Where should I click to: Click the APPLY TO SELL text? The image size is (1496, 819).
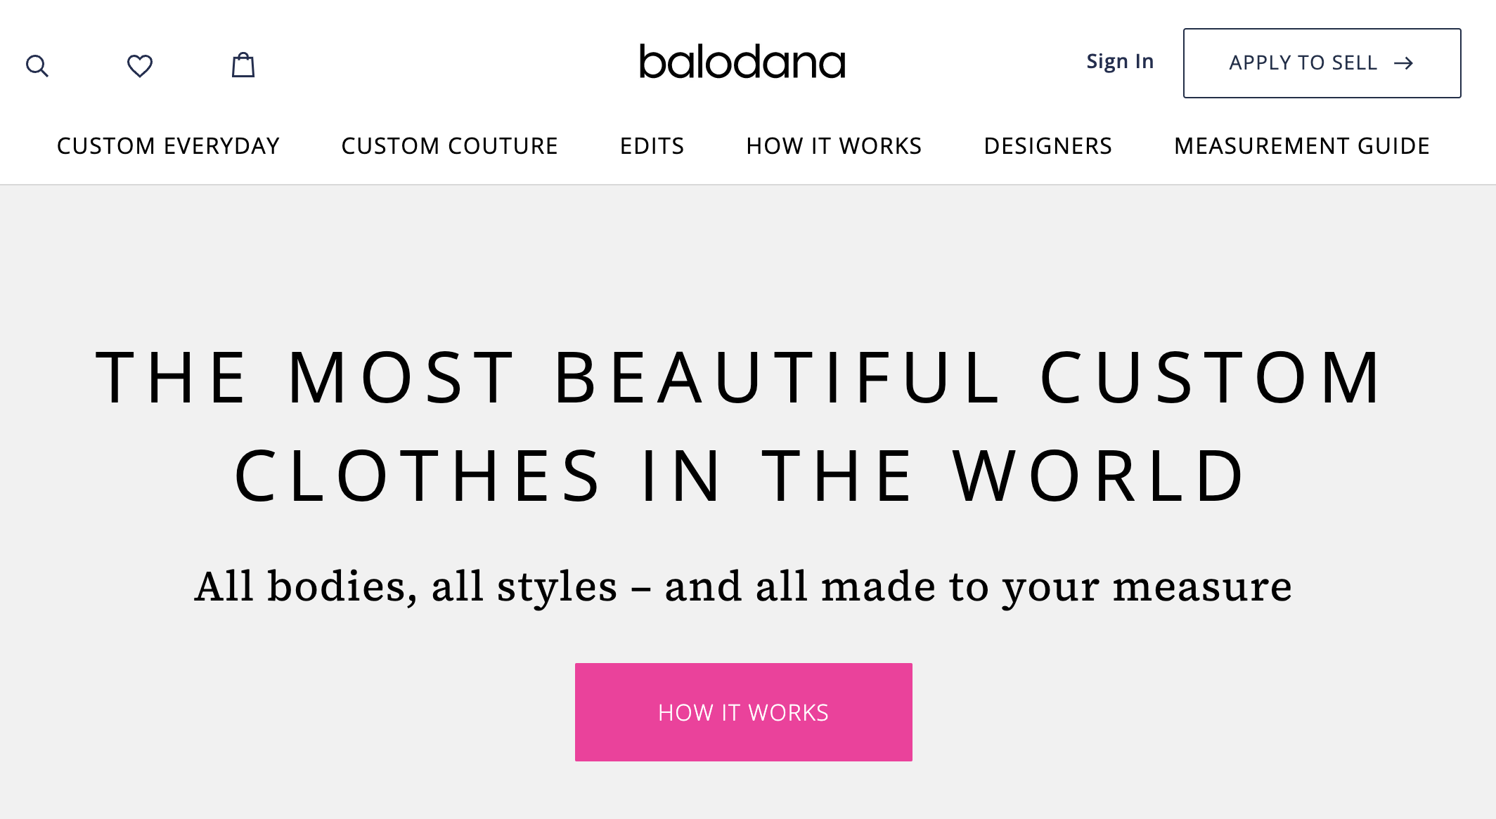tap(1303, 63)
